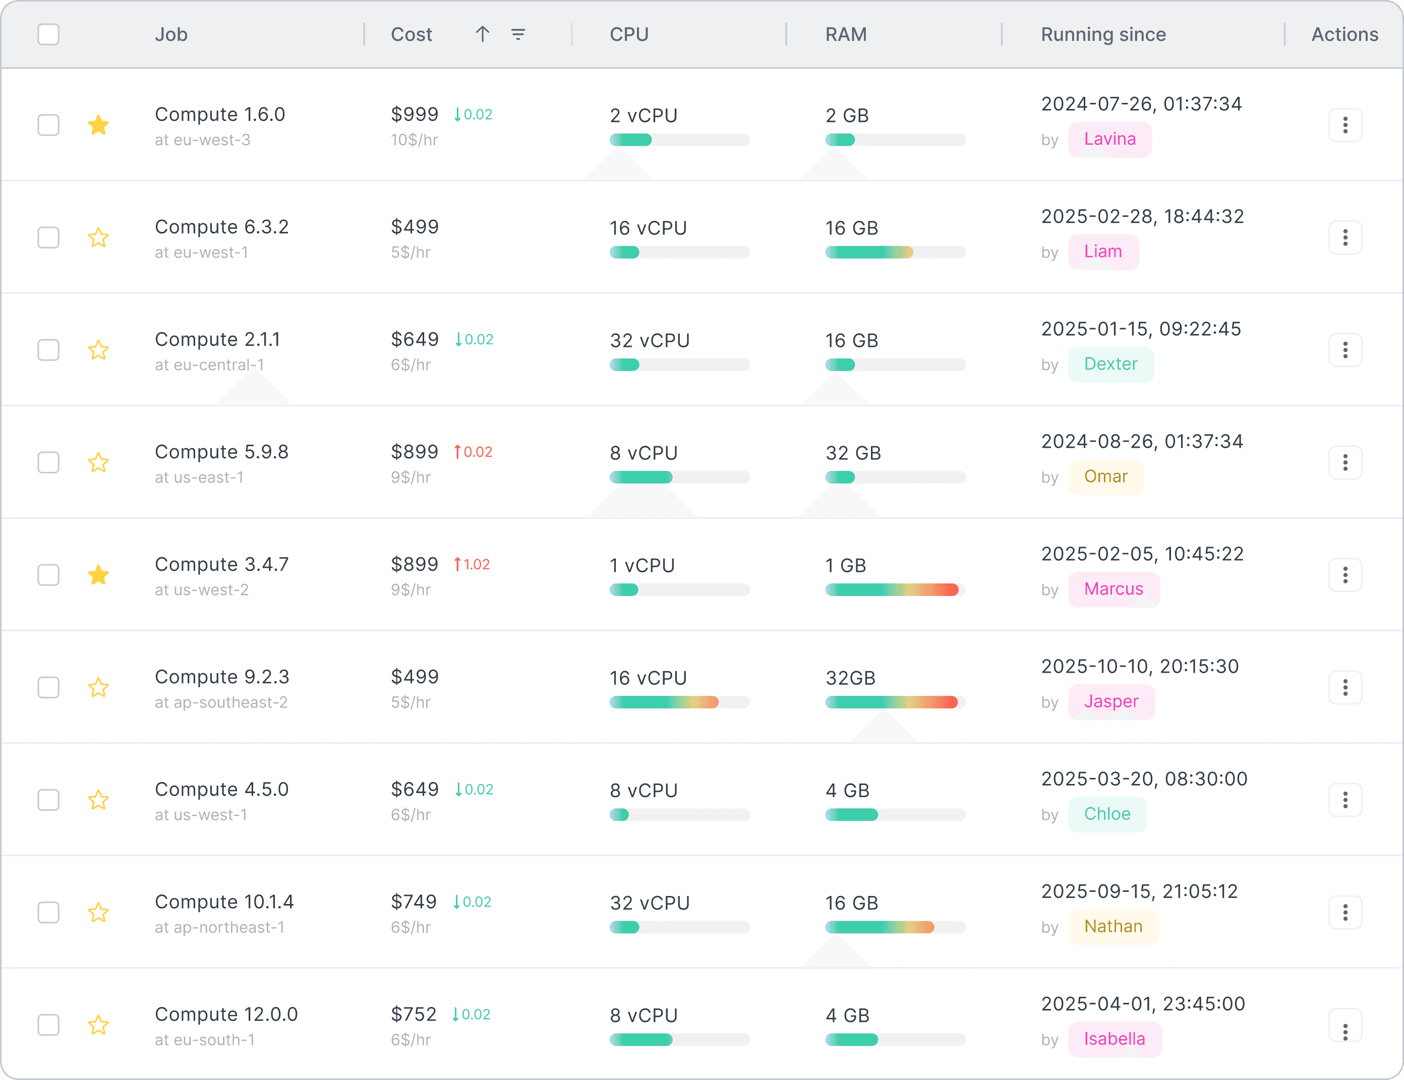Unfavorite Compute 3.4.7 via its star icon

pyautogui.click(x=98, y=575)
